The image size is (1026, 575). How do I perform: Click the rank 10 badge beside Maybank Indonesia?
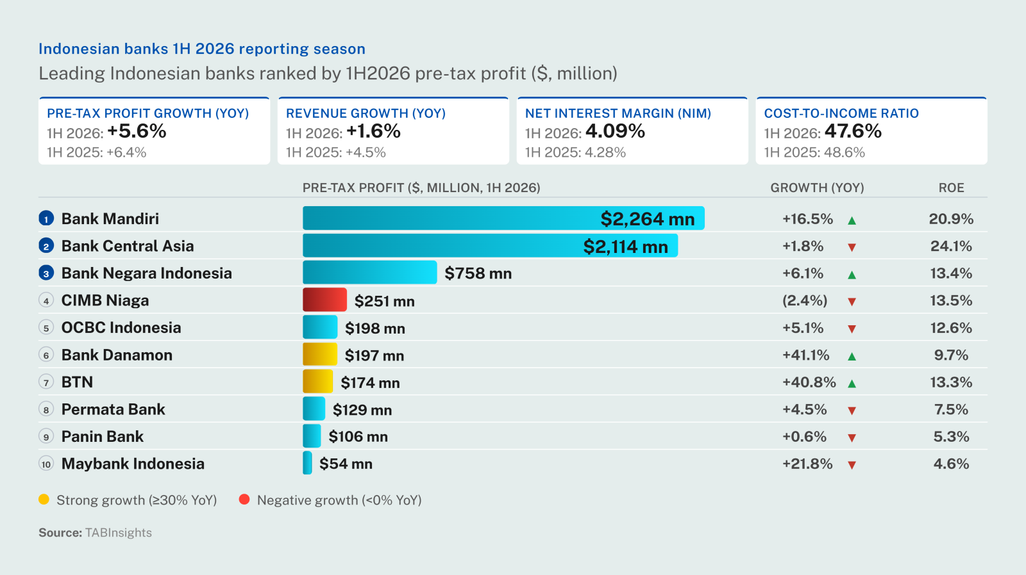click(x=46, y=464)
